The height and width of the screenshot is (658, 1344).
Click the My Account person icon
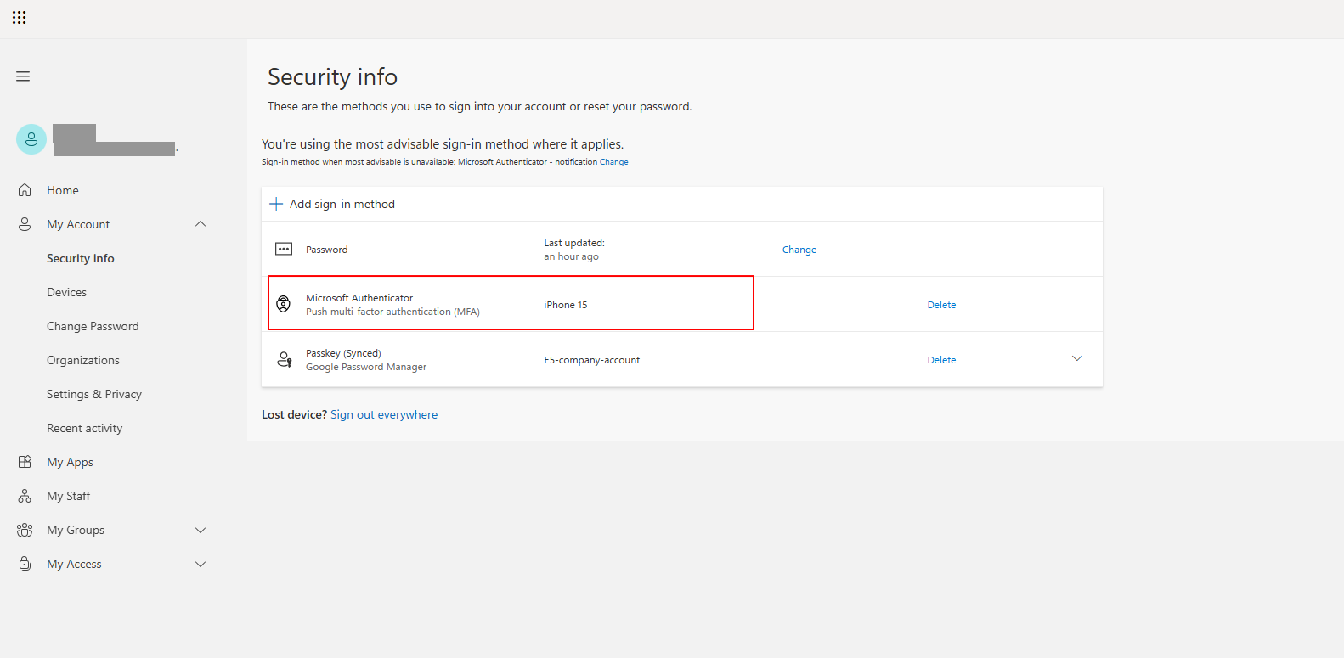coord(25,224)
